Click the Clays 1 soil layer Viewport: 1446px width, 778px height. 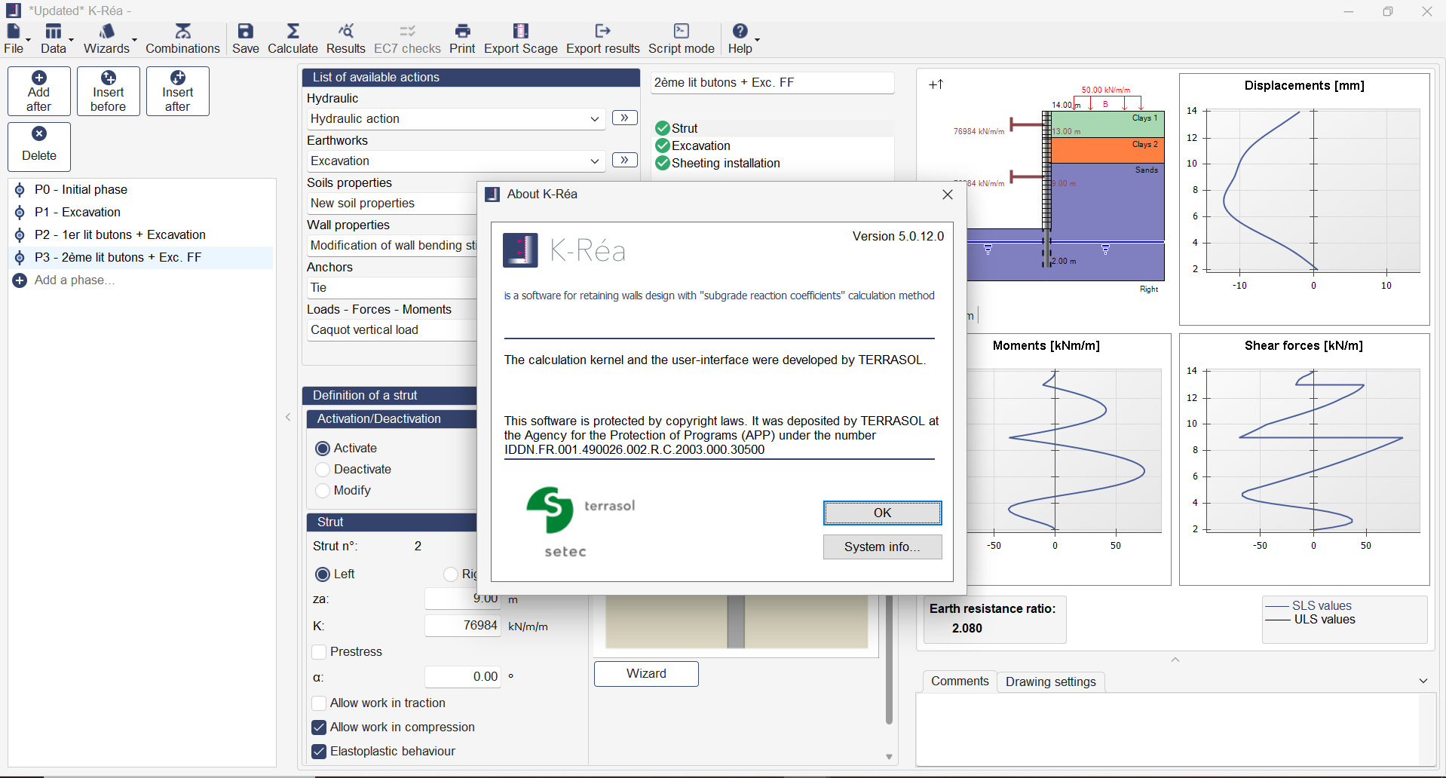(x=1107, y=124)
